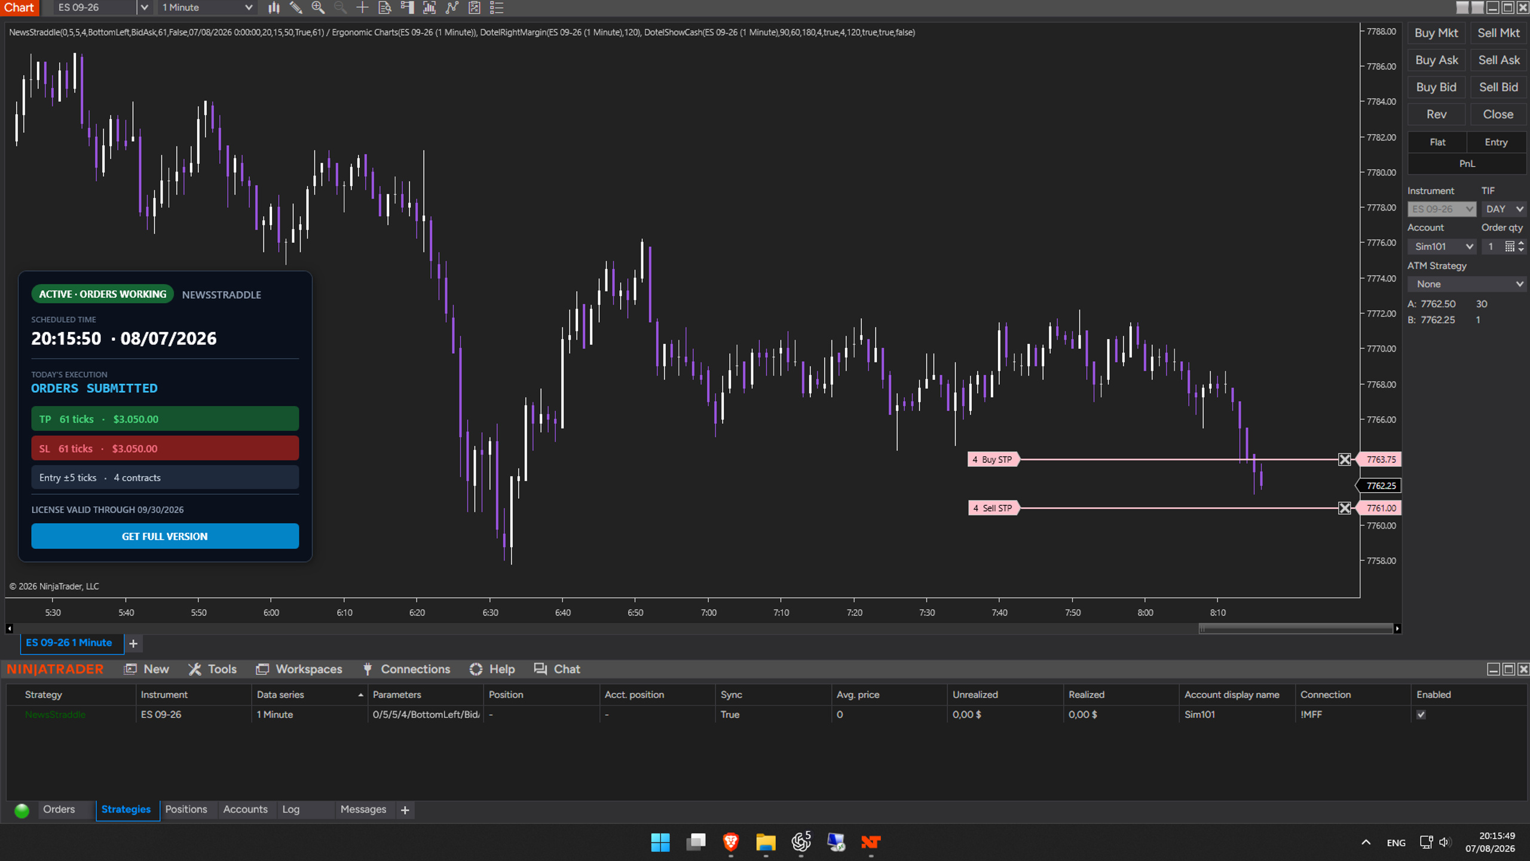Open the Tools menu
This screenshot has width=1530, height=861.
(x=212, y=669)
